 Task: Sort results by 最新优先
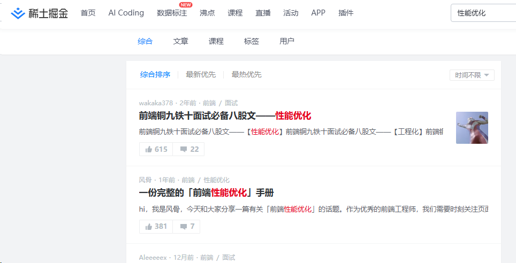[201, 75]
